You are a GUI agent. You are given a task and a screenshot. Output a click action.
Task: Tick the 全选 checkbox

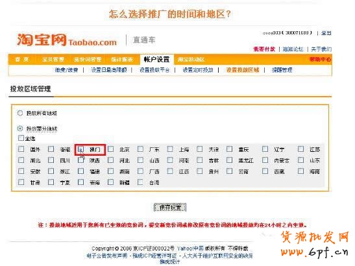(x=21, y=138)
